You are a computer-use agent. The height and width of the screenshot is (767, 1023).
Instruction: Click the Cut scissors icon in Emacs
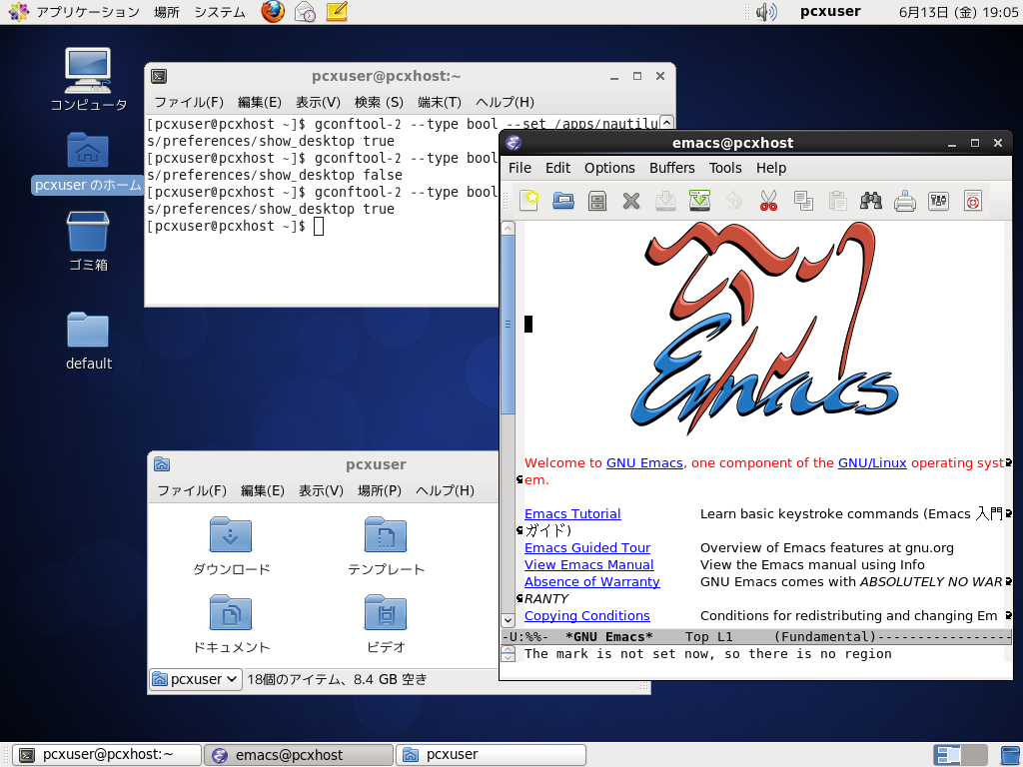768,200
